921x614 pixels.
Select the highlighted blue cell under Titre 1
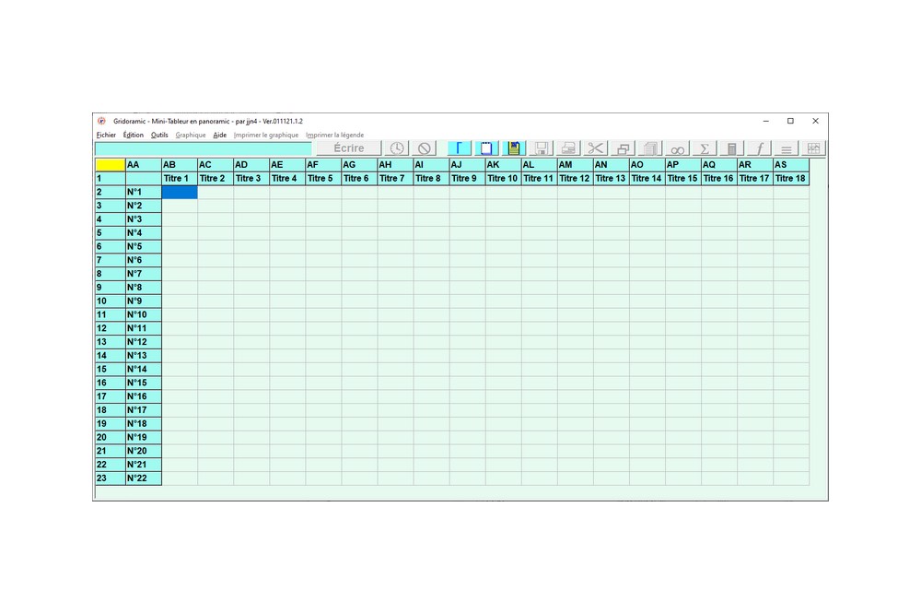coord(180,192)
